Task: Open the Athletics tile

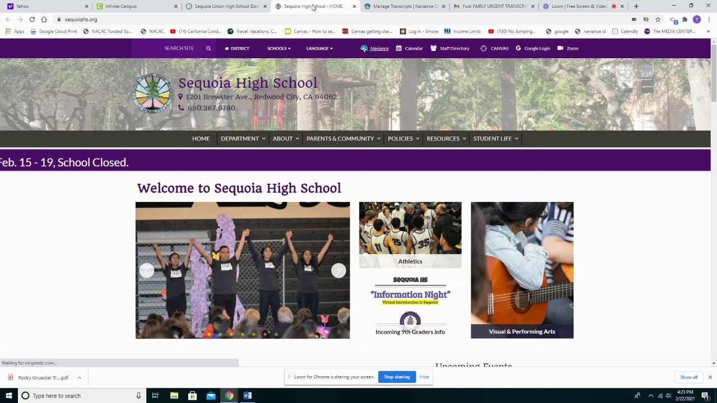Action: [410, 235]
